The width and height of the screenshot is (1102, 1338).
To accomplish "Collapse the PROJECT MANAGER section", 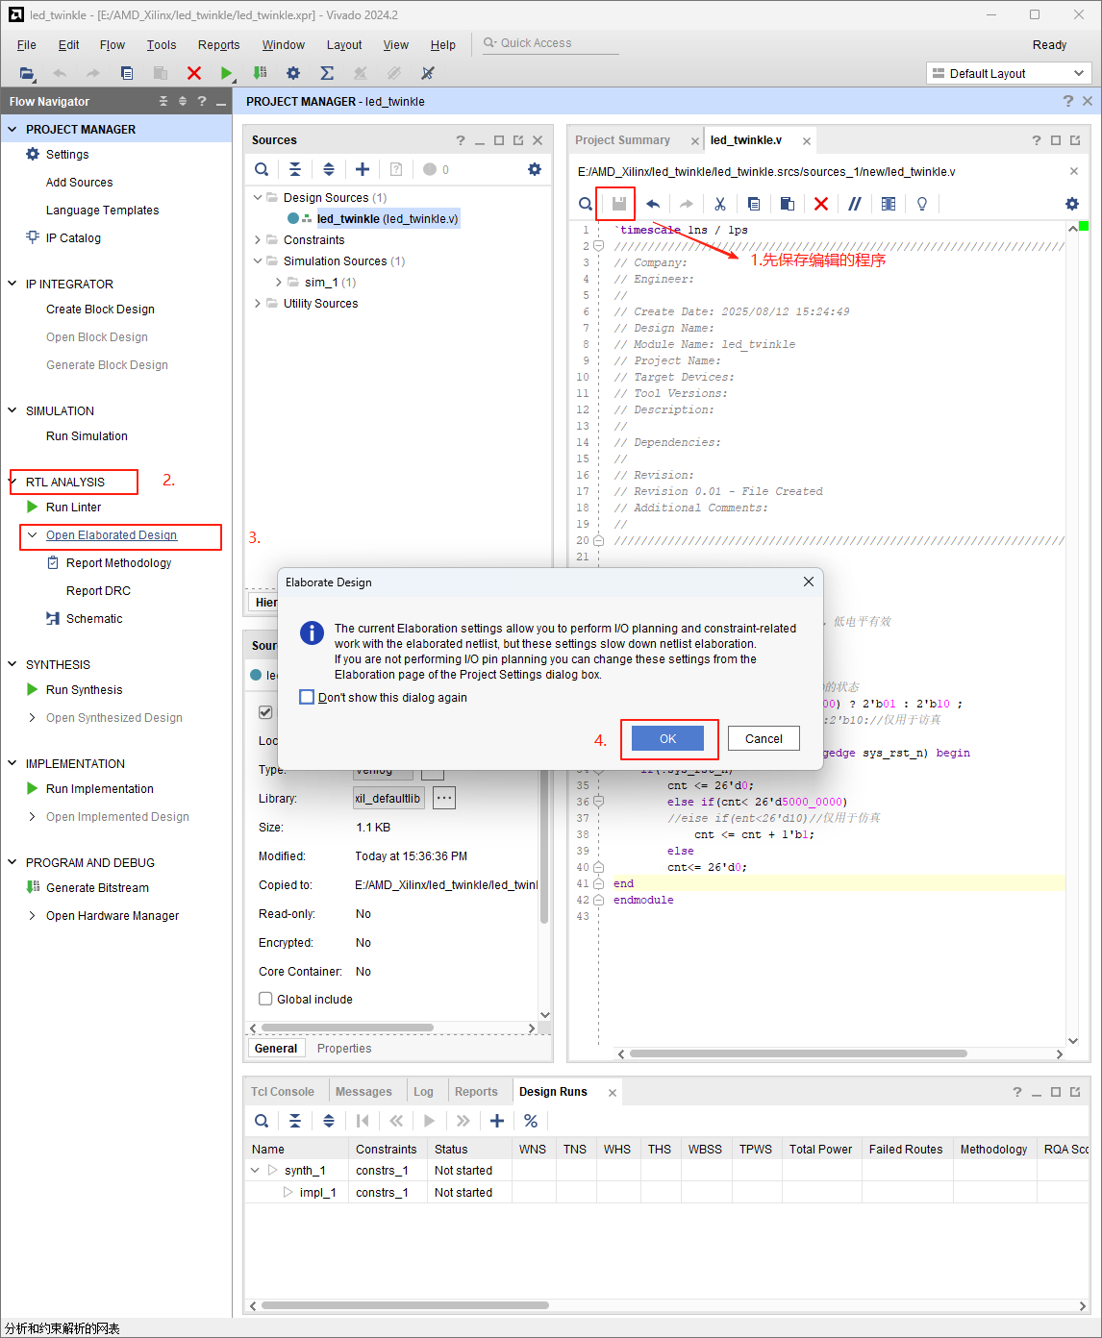I will coord(13,129).
